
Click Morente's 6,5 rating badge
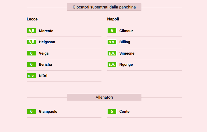[x=31, y=31]
